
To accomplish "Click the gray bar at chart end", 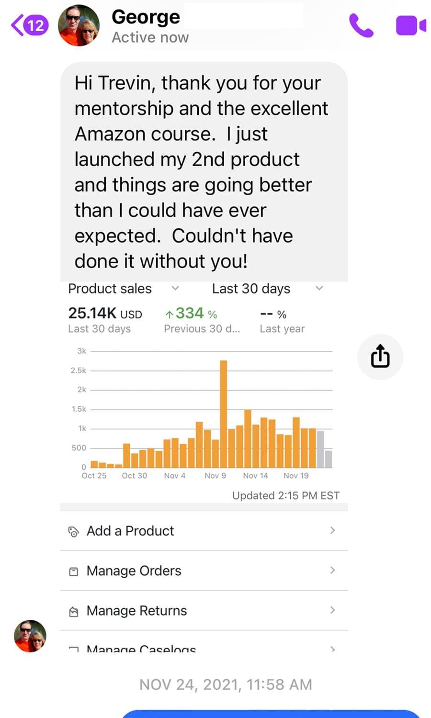I will [x=328, y=459].
